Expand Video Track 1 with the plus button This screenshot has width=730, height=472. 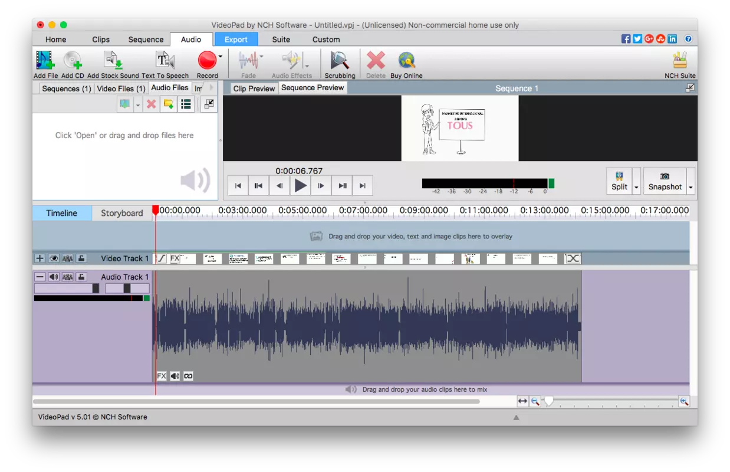coord(40,258)
